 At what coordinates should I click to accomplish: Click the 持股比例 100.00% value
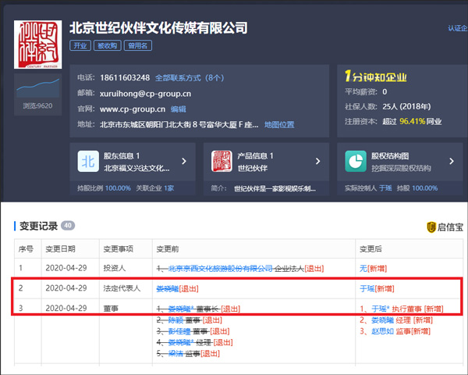[x=118, y=188]
